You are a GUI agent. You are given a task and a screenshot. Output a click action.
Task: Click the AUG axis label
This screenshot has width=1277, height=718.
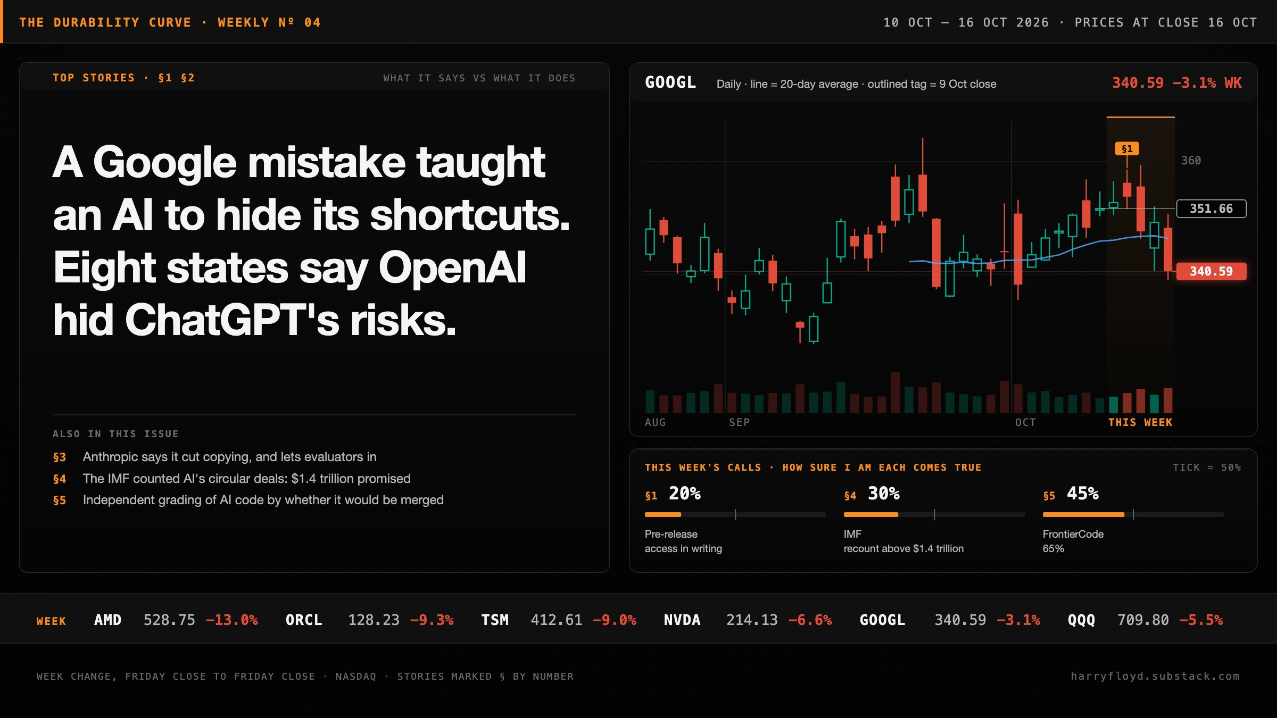(655, 422)
